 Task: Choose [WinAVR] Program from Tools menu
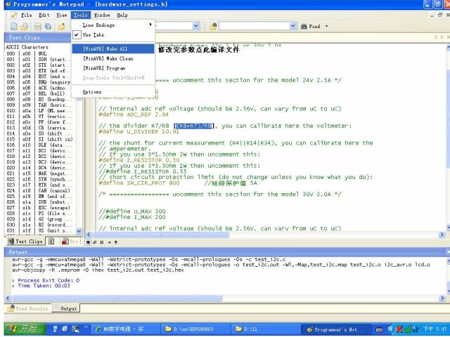[x=103, y=68]
